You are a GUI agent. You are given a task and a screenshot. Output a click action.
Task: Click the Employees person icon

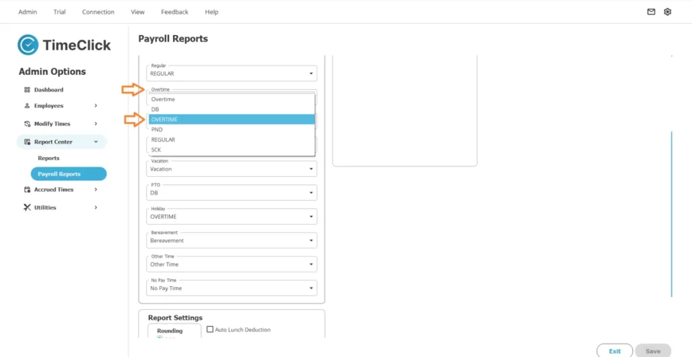click(x=27, y=106)
